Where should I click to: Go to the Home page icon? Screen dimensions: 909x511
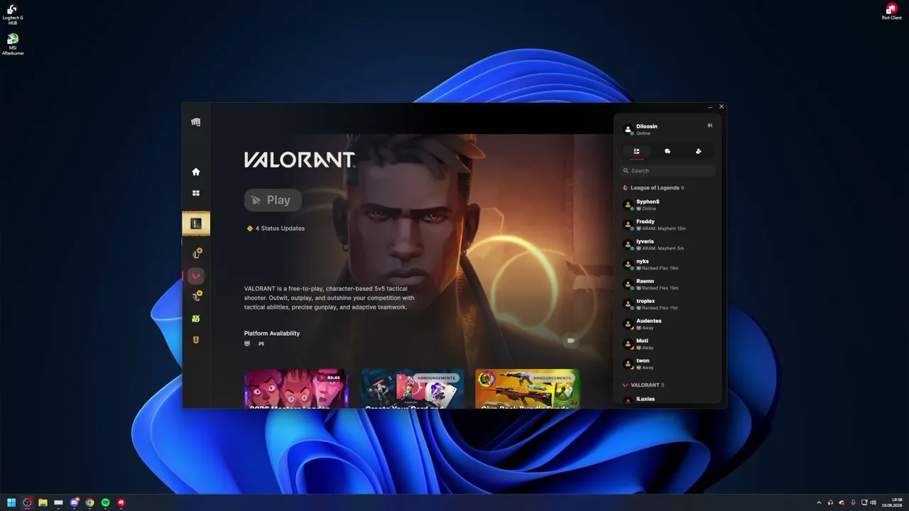(196, 172)
